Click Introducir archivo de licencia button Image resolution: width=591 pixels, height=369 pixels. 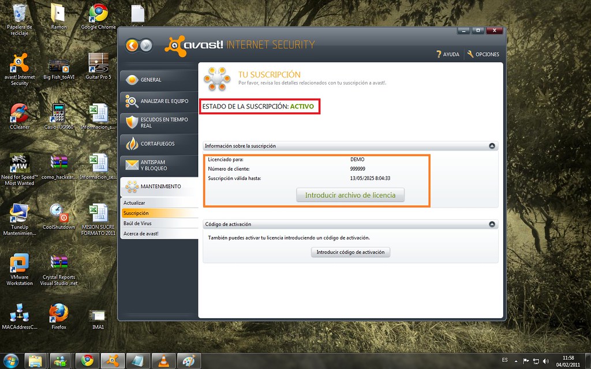pos(350,195)
